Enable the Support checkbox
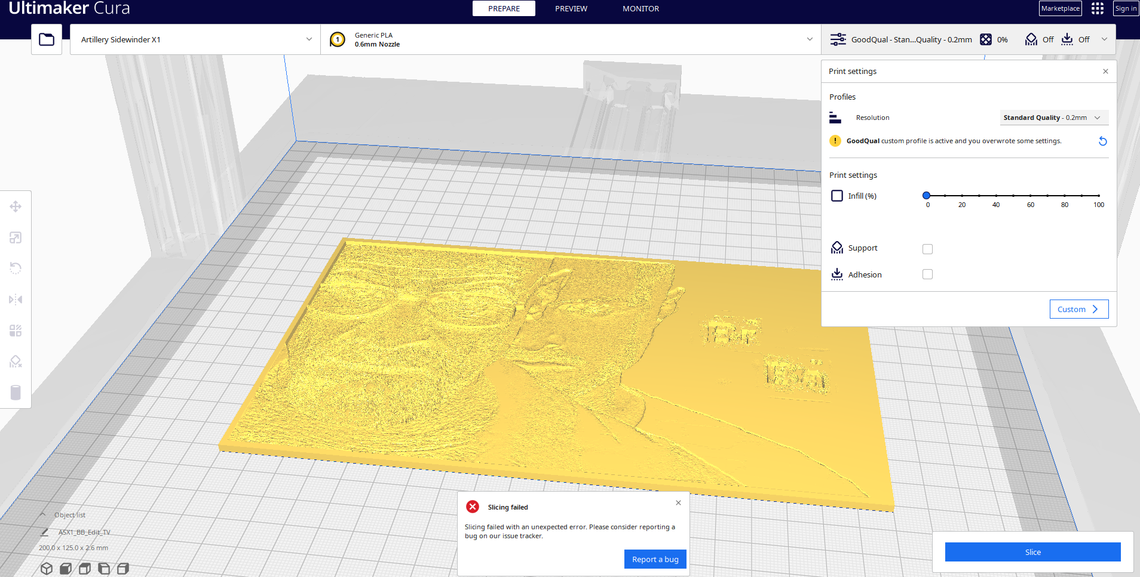This screenshot has width=1140, height=577. pos(927,249)
